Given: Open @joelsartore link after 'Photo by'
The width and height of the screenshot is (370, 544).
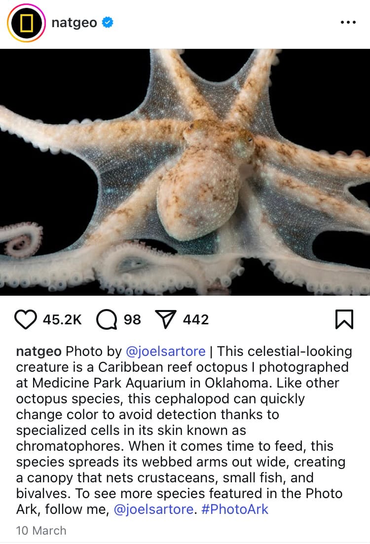Looking at the screenshot, I should tap(166, 351).
